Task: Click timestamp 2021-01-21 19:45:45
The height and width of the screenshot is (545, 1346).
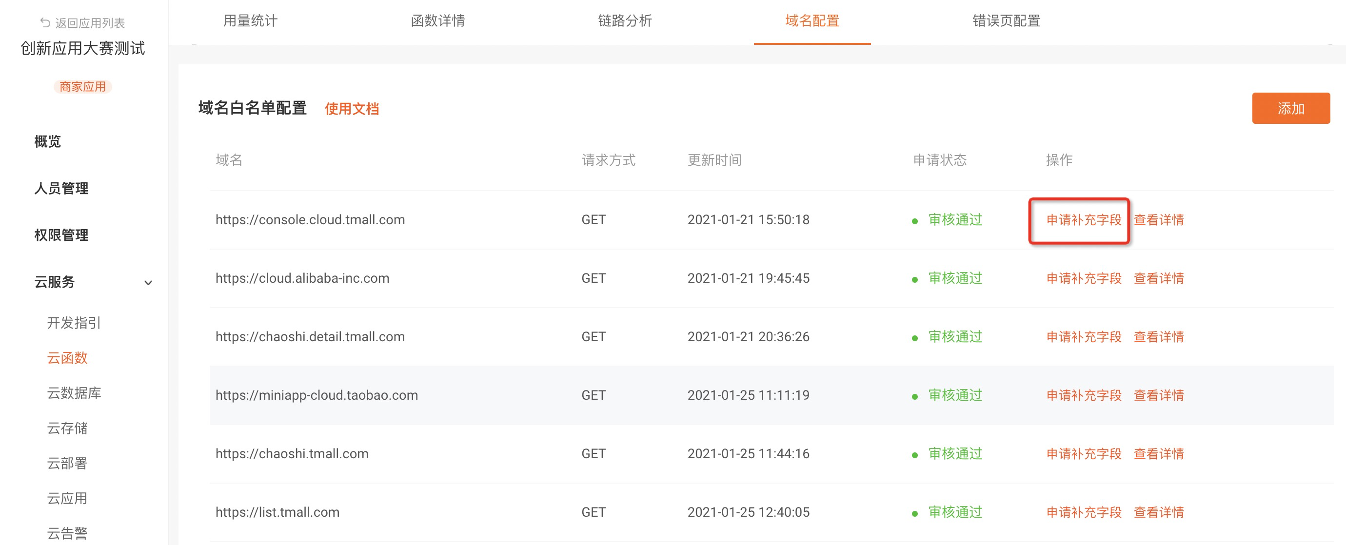Action: coord(748,278)
